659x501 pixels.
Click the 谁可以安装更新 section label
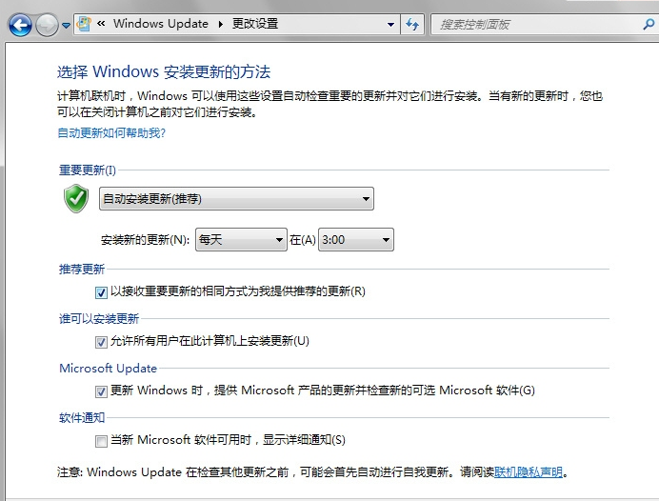(99, 318)
